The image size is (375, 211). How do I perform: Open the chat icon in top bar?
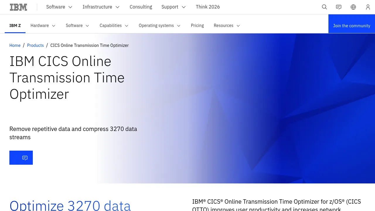(x=339, y=7)
